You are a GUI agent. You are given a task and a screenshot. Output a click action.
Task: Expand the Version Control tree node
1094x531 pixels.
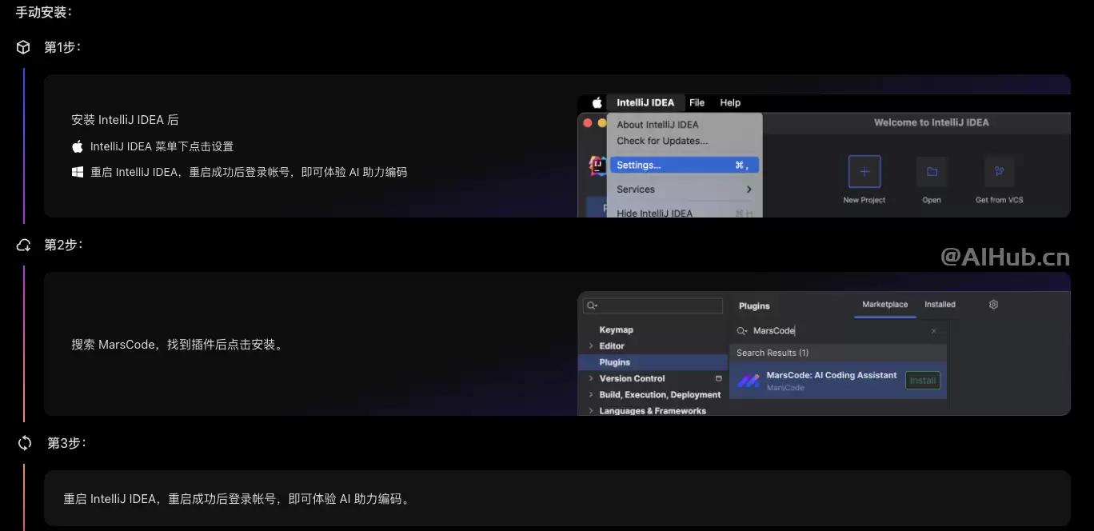pyautogui.click(x=593, y=378)
